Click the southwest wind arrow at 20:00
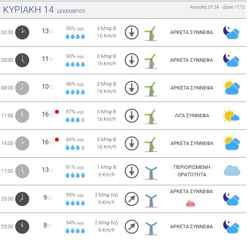 (132, 199)
